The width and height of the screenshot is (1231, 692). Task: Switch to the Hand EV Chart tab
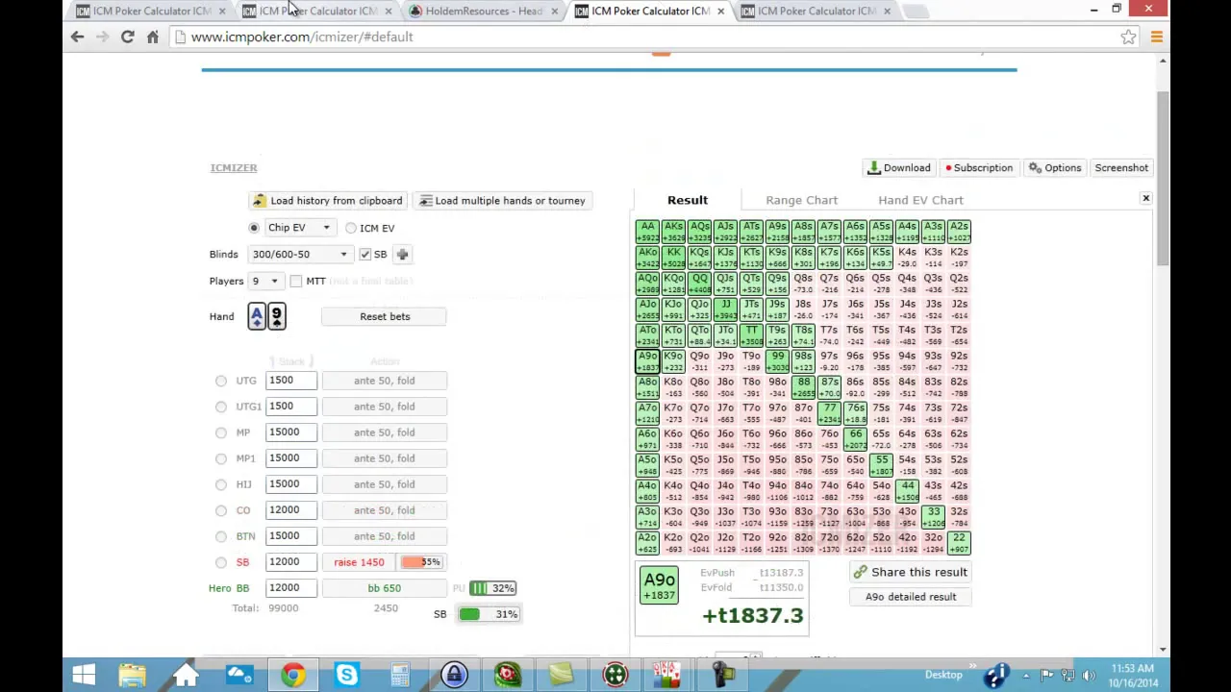point(920,200)
